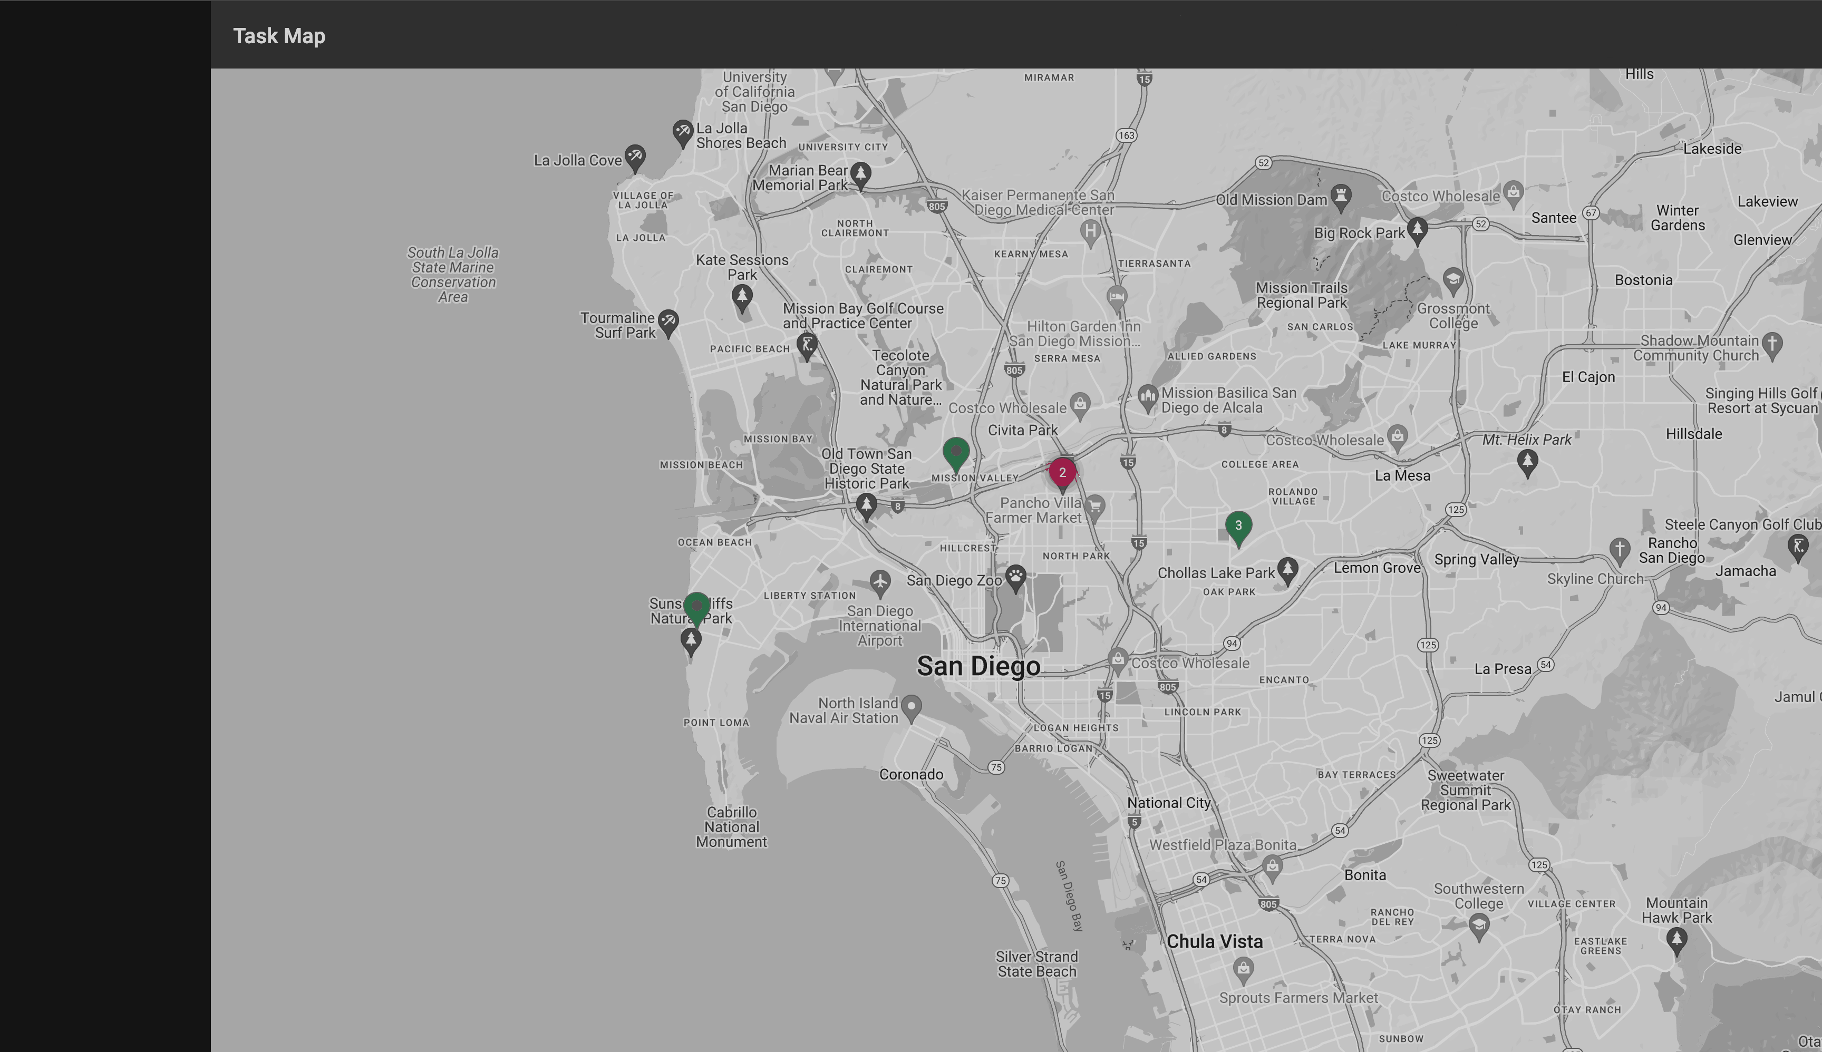Click the North Island Naval Air Station pin

click(912, 706)
